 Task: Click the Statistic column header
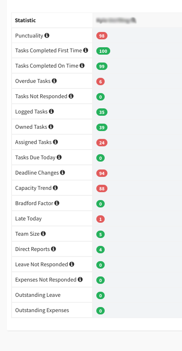[25, 20]
